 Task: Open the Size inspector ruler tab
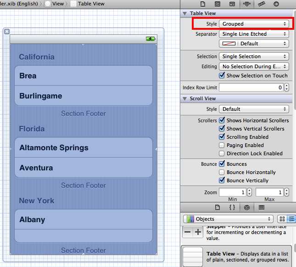[262, 4]
